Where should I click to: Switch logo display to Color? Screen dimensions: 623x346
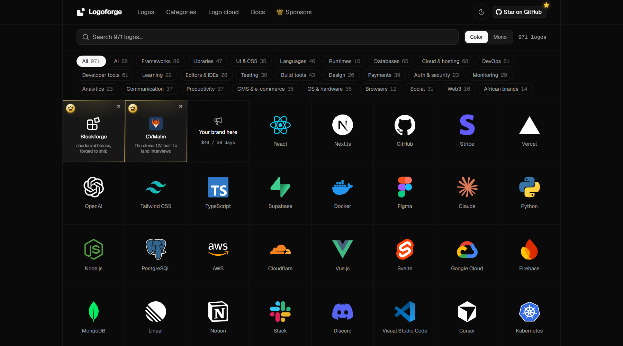coord(476,37)
